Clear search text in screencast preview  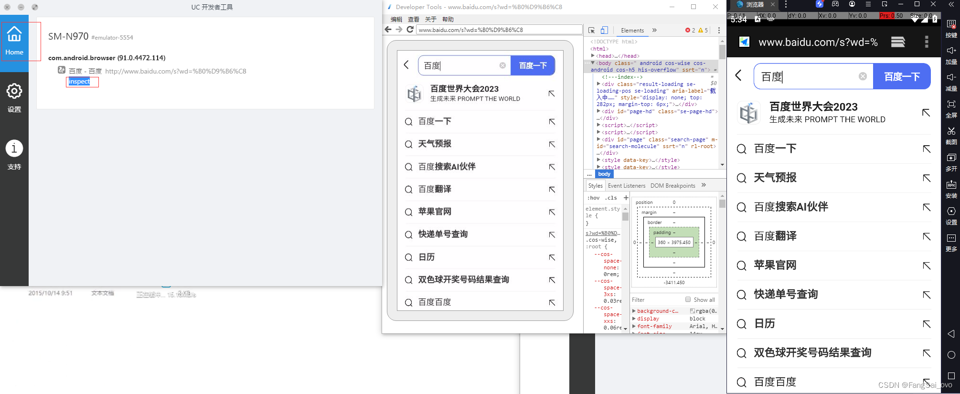tap(502, 65)
